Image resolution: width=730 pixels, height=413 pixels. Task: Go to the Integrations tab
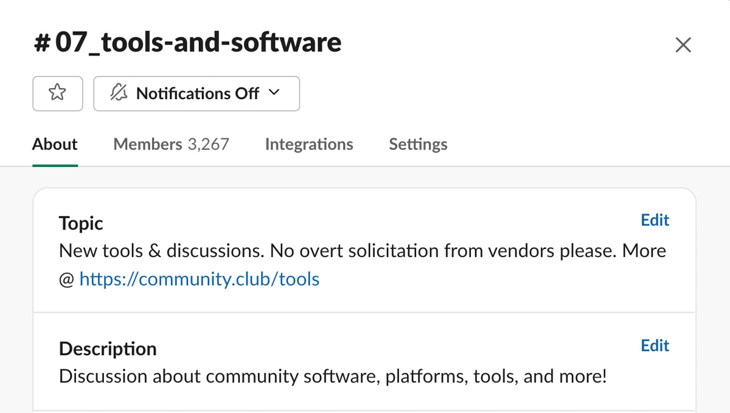(x=309, y=145)
